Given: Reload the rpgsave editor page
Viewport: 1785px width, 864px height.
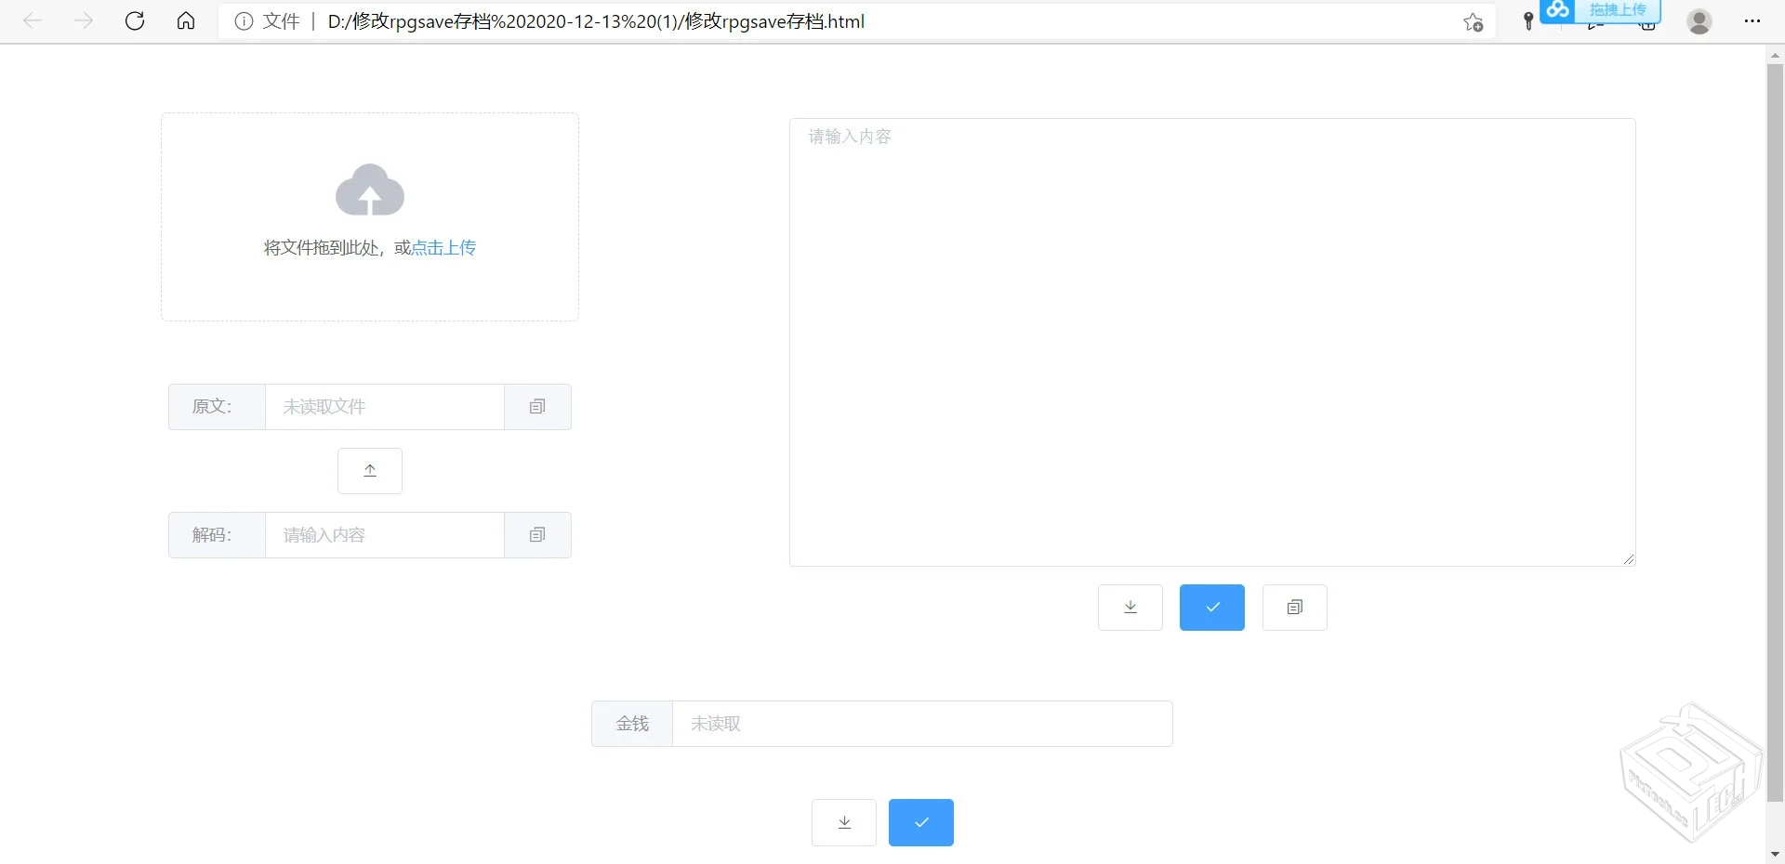Looking at the screenshot, I should click(135, 20).
